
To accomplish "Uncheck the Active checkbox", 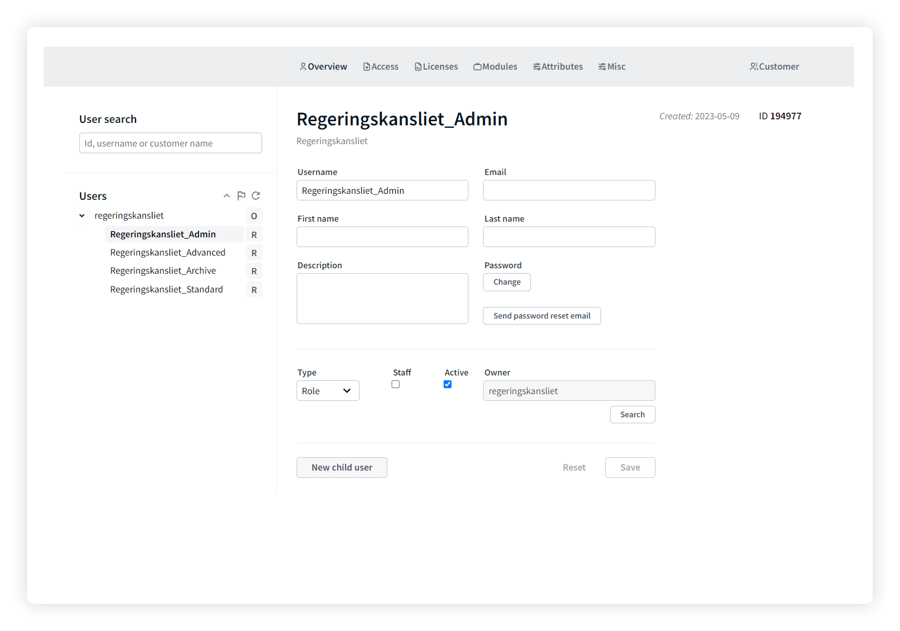I will [448, 385].
